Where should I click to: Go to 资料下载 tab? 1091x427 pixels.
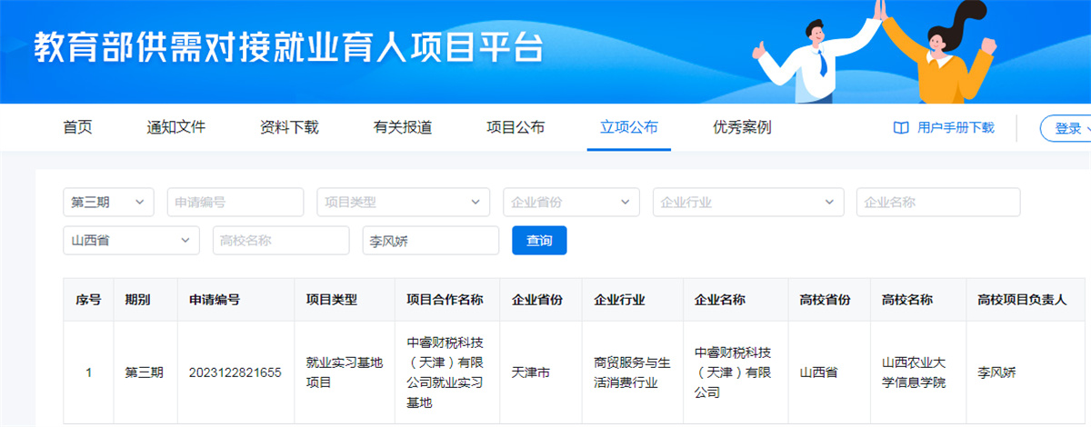(289, 127)
